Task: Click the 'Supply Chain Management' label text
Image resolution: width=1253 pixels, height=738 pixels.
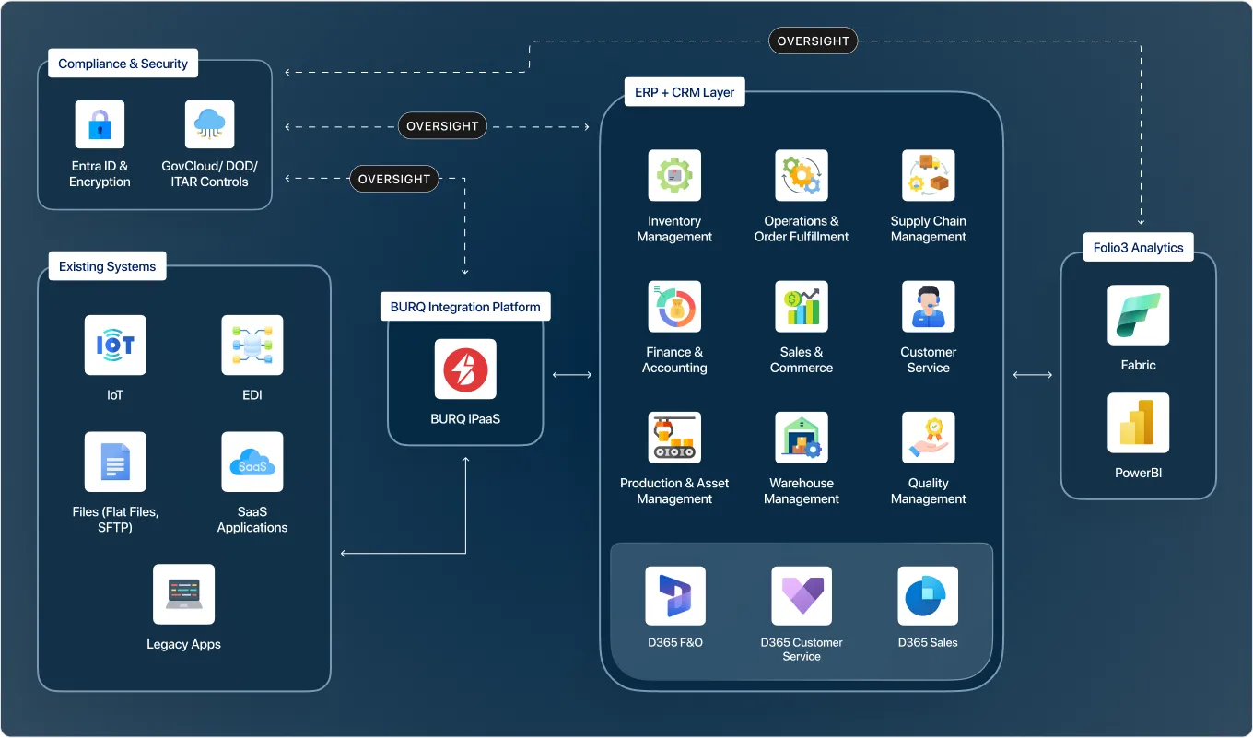Action: pyautogui.click(x=928, y=228)
